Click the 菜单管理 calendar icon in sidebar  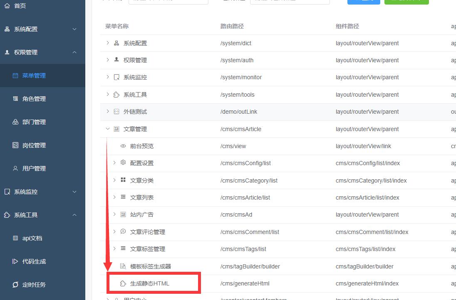tap(15, 76)
